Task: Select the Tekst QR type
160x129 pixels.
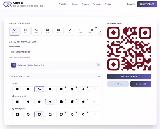Action: pos(25,31)
